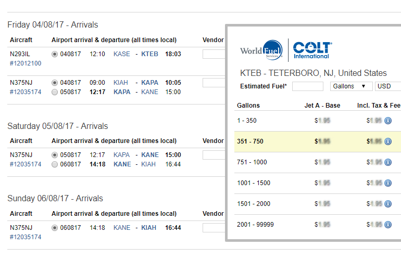
Task: Open trip link #12012100
Action: click(x=26, y=63)
